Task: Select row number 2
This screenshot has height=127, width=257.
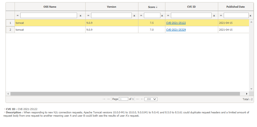Action: (x=10, y=30)
